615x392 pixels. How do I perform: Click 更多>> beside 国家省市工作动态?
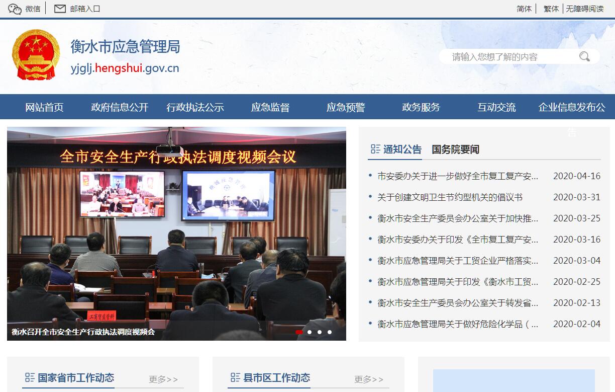pyautogui.click(x=163, y=379)
